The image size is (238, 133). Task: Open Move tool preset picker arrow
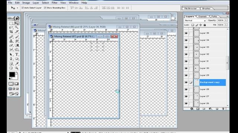tap(17, 8)
